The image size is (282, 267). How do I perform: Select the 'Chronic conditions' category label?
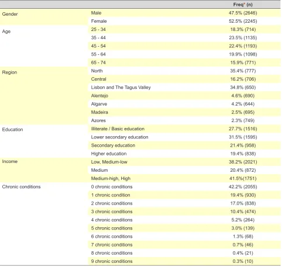[21, 187]
